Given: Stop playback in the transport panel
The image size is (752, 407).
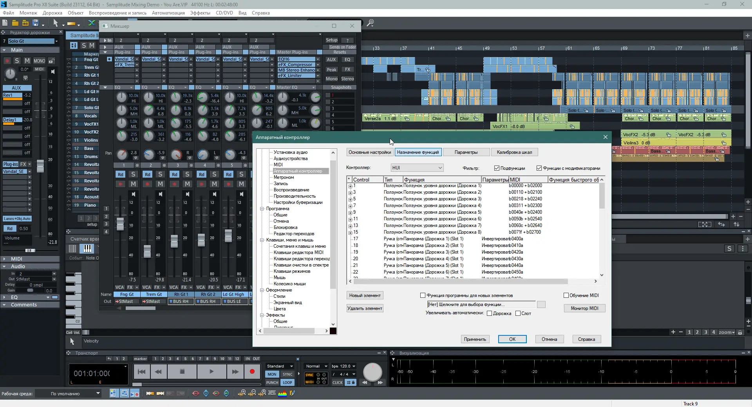Looking at the screenshot, I should [182, 371].
